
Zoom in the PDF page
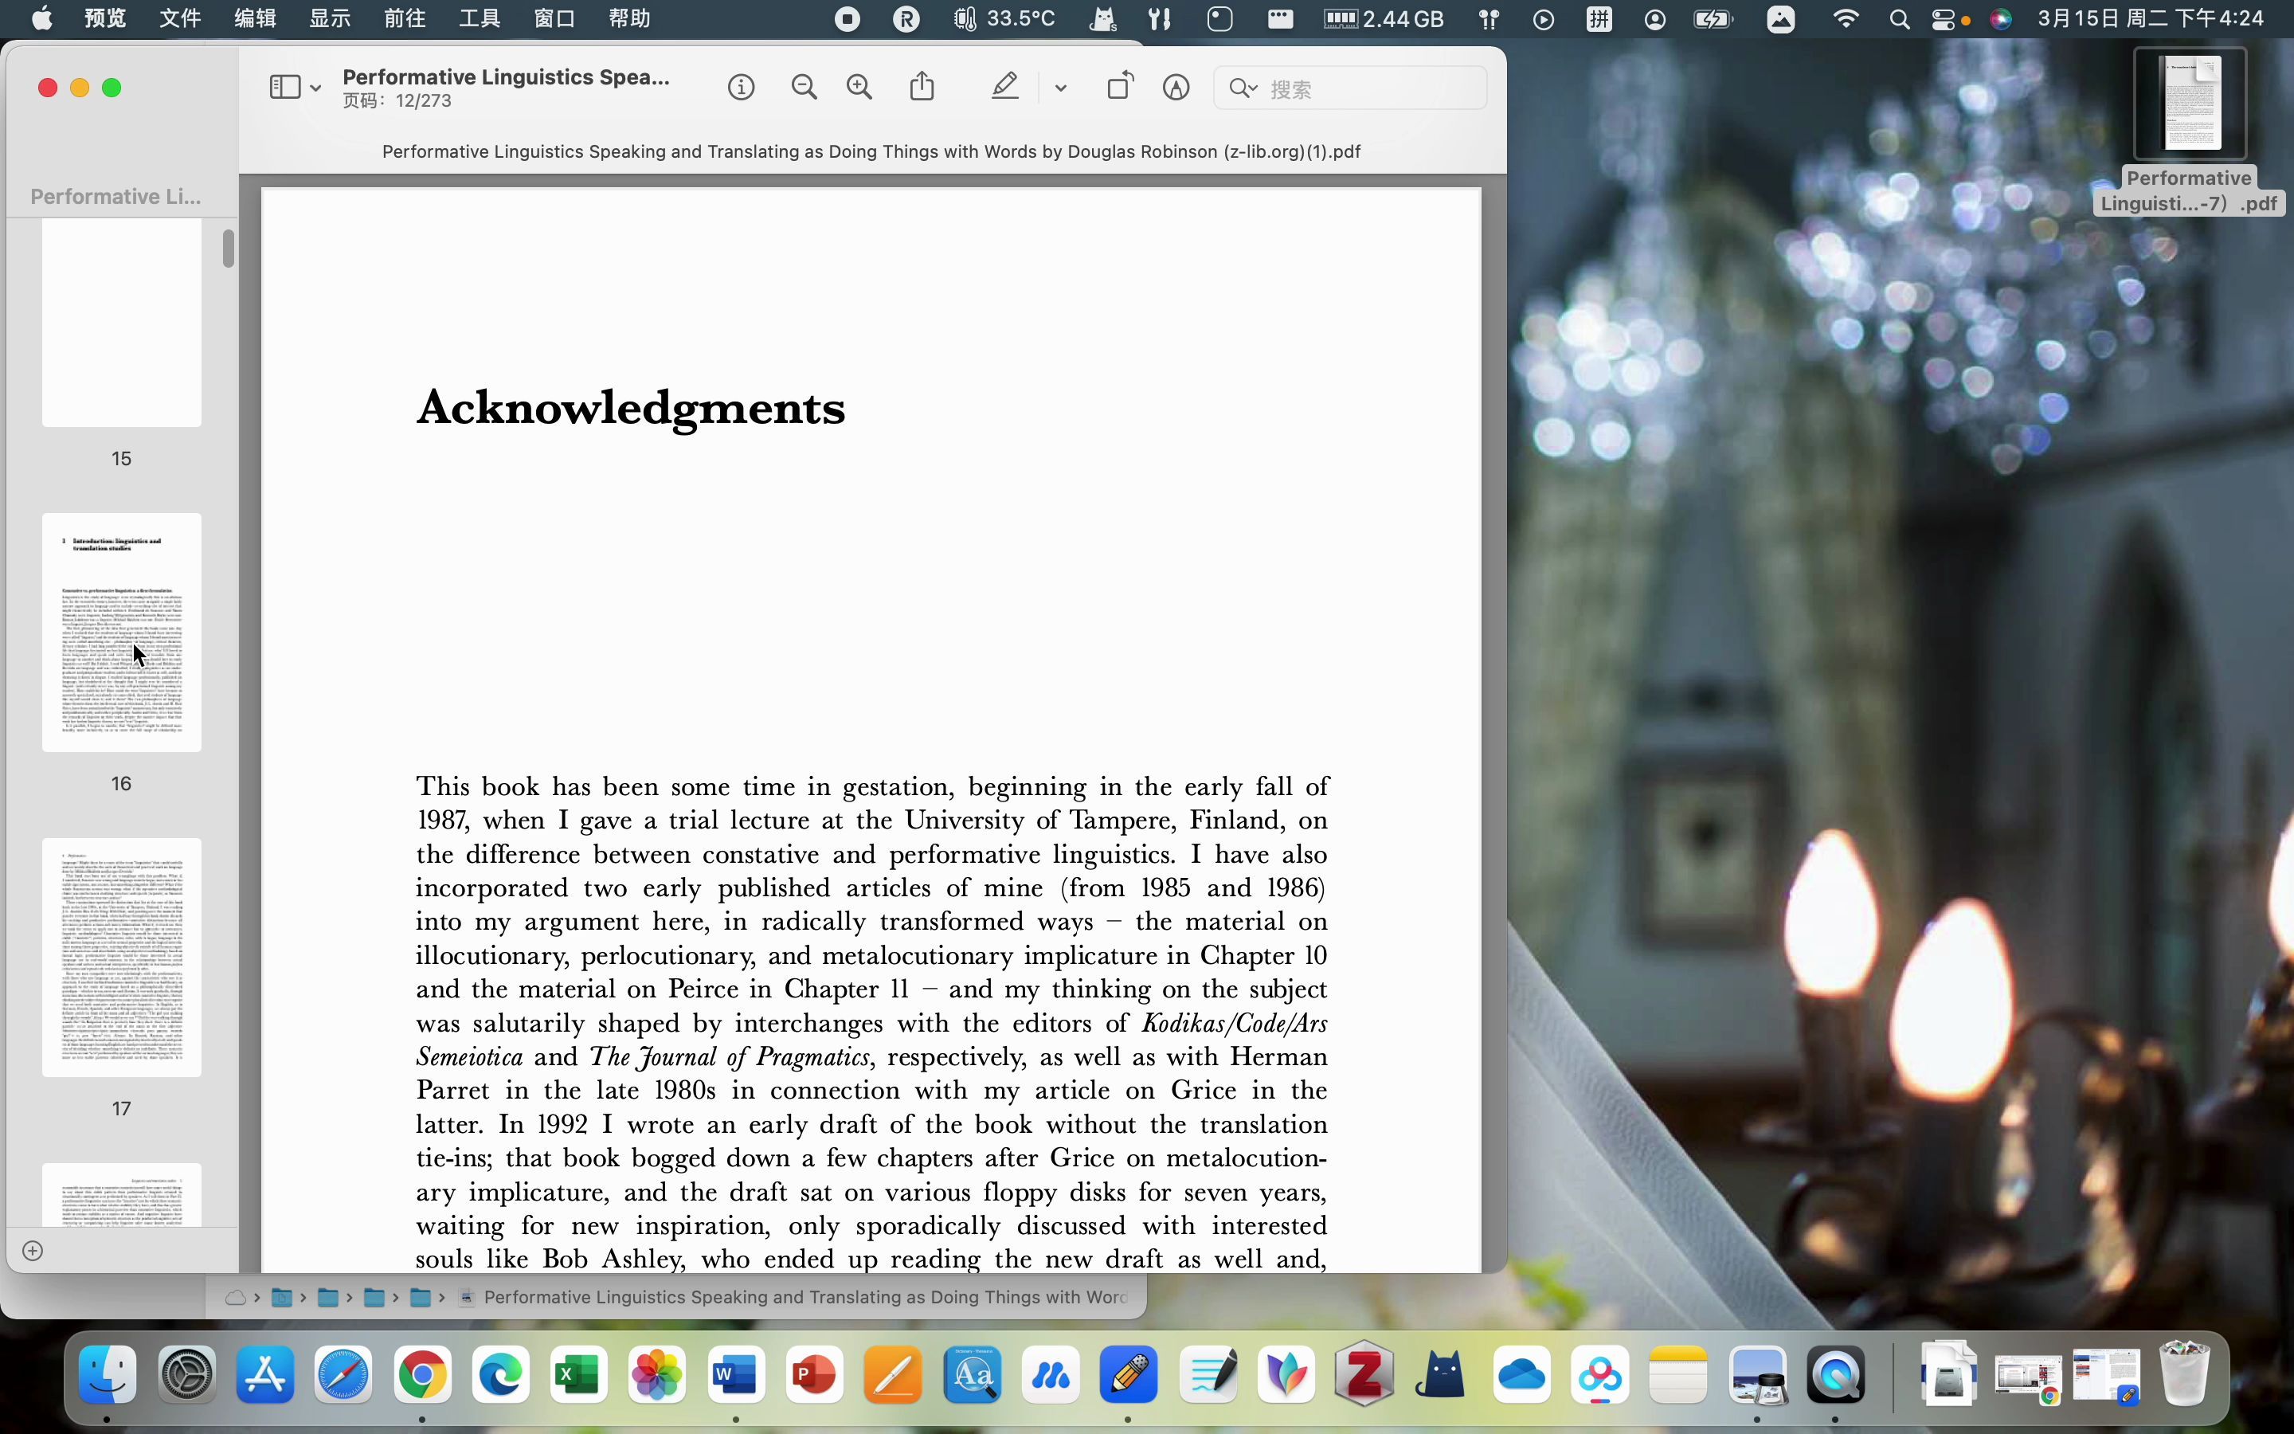(859, 88)
